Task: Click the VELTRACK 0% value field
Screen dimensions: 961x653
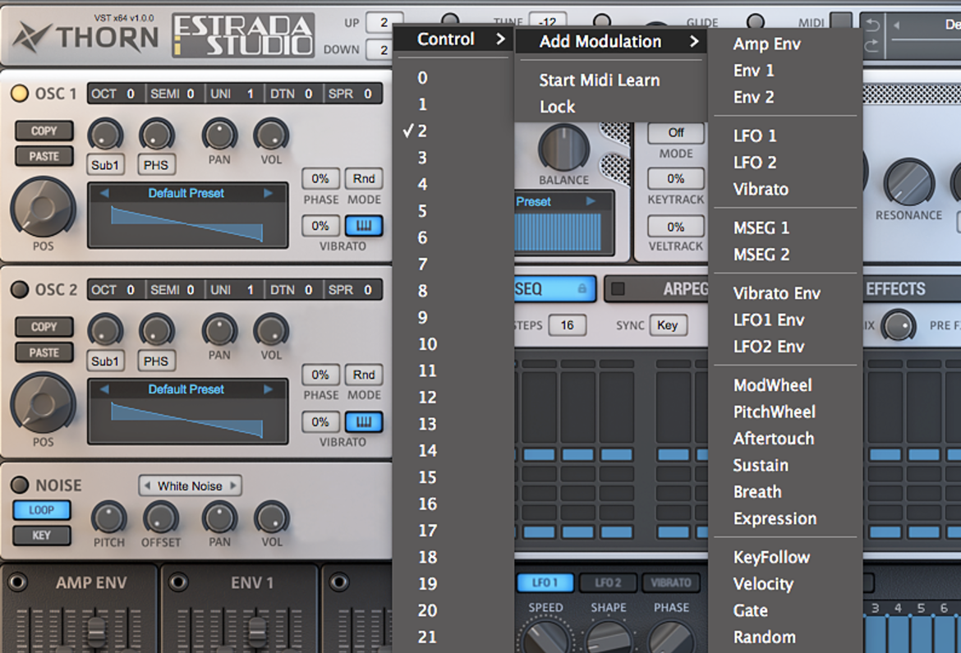Action: (x=675, y=227)
